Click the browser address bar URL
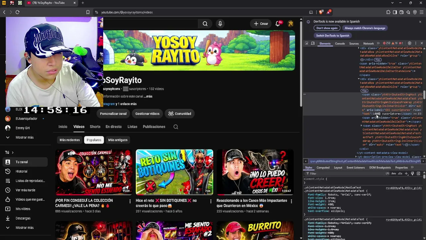Screen dimensions: 426x240 tap(127, 12)
